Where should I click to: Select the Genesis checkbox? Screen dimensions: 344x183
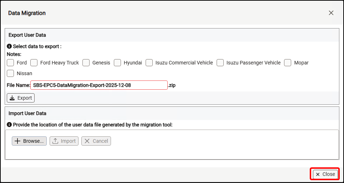pyautogui.click(x=86, y=63)
